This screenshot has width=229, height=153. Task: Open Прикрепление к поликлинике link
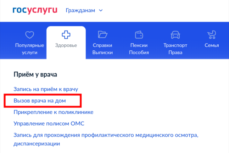tap(53, 112)
